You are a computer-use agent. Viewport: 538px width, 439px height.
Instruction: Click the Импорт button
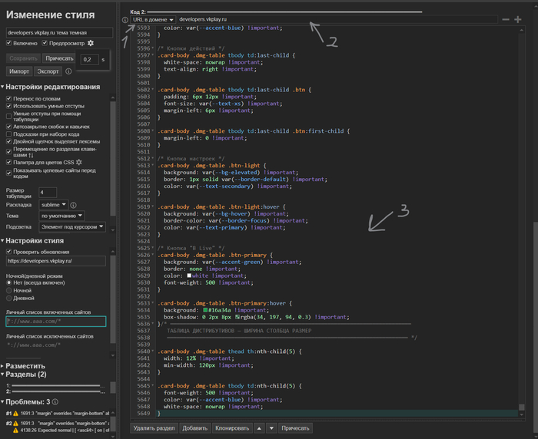(18, 71)
